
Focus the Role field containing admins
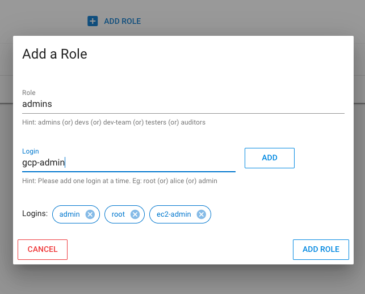point(183,104)
